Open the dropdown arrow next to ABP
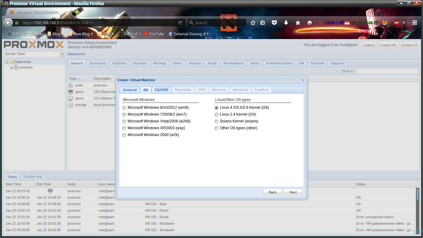The height and width of the screenshot is (238, 423). 404,23
